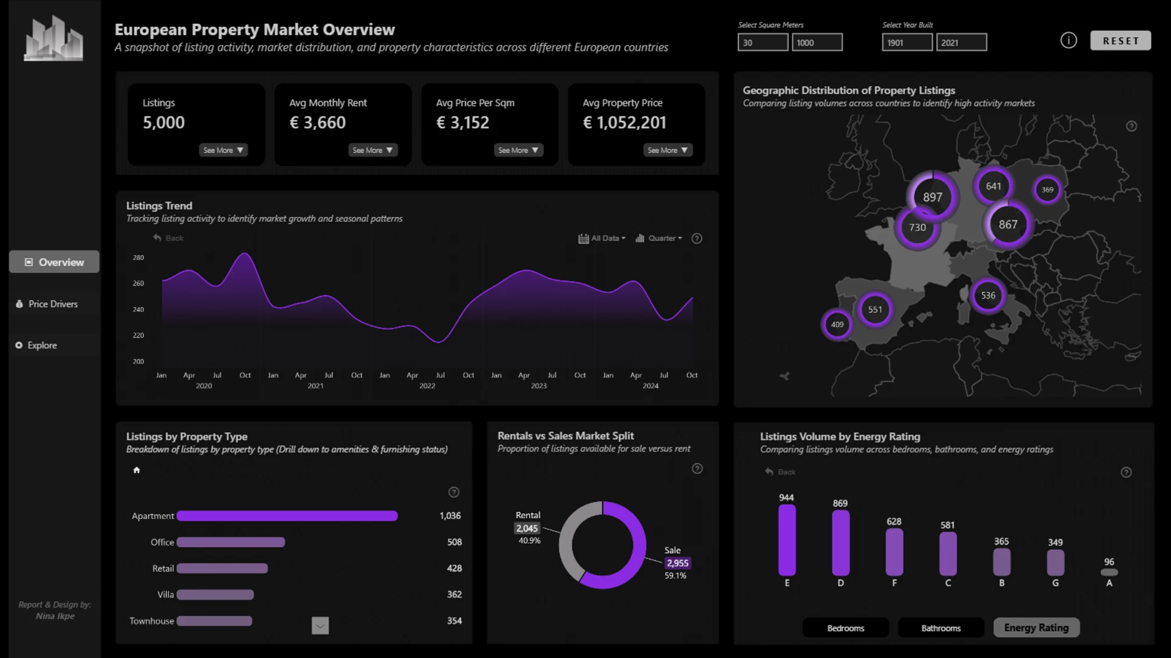Viewport: 1171px width, 658px height.
Task: Expand See More under Avg Property Price
Action: coord(667,150)
